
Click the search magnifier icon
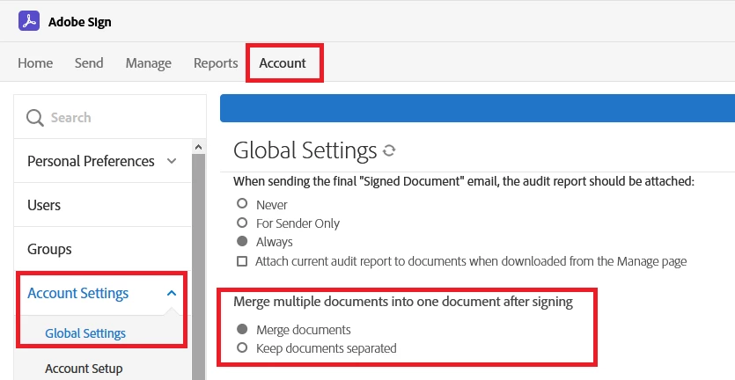tap(34, 118)
